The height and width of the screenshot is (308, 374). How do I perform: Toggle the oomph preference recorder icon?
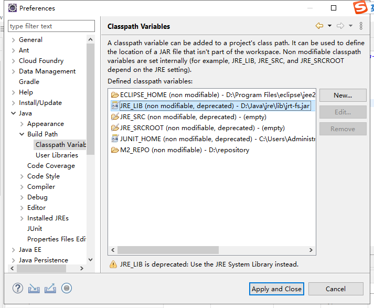(x=66, y=288)
